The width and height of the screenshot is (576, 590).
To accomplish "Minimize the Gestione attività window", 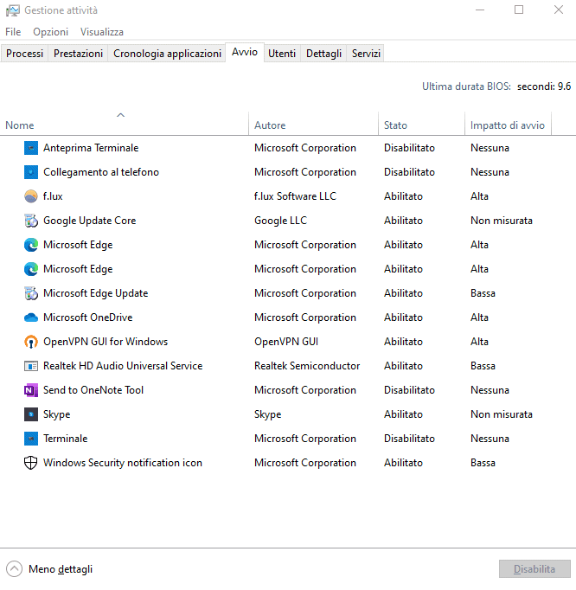I will click(x=480, y=10).
